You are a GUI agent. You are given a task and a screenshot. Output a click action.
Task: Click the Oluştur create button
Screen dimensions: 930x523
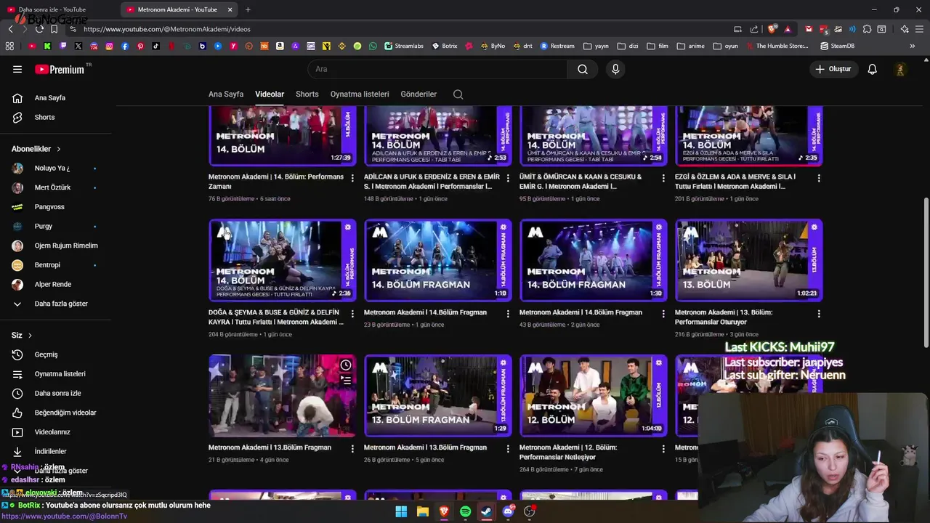(833, 69)
